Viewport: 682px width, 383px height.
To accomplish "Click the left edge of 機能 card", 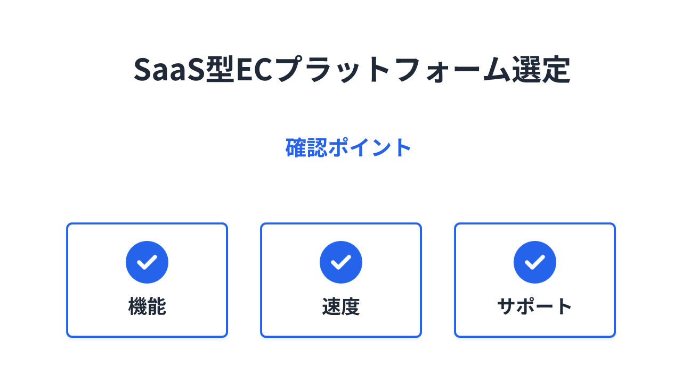I will pyautogui.click(x=68, y=280).
